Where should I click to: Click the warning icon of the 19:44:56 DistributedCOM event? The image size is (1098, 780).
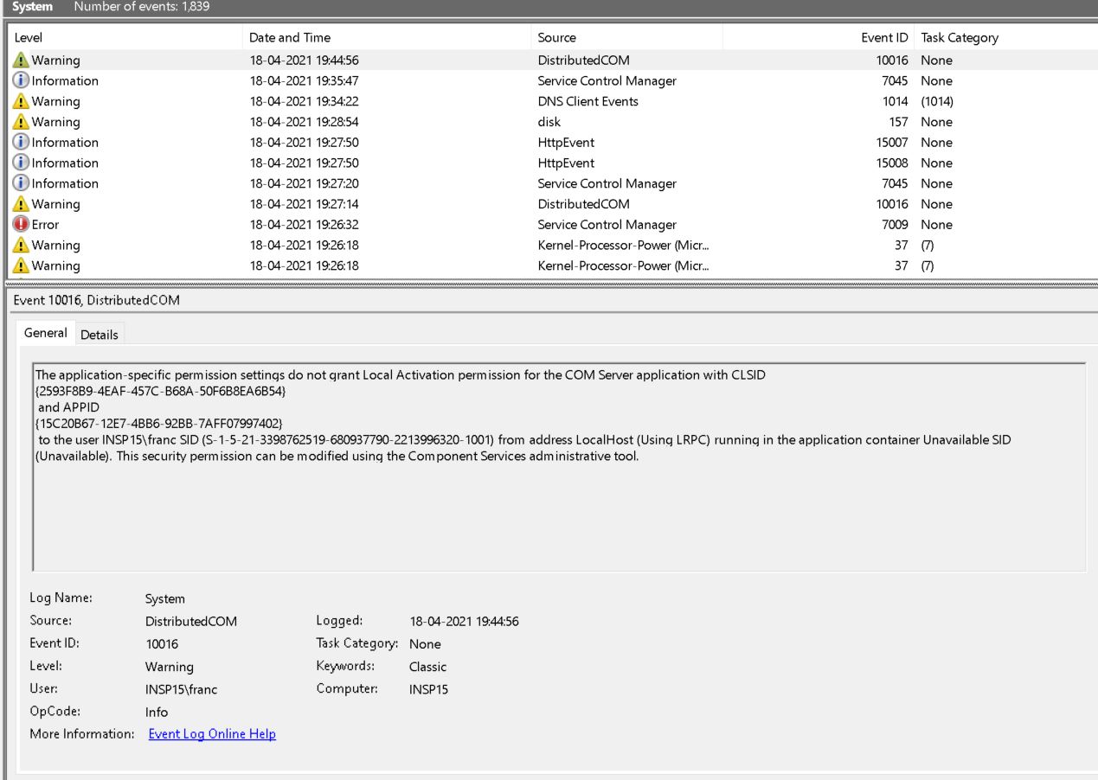pos(21,60)
